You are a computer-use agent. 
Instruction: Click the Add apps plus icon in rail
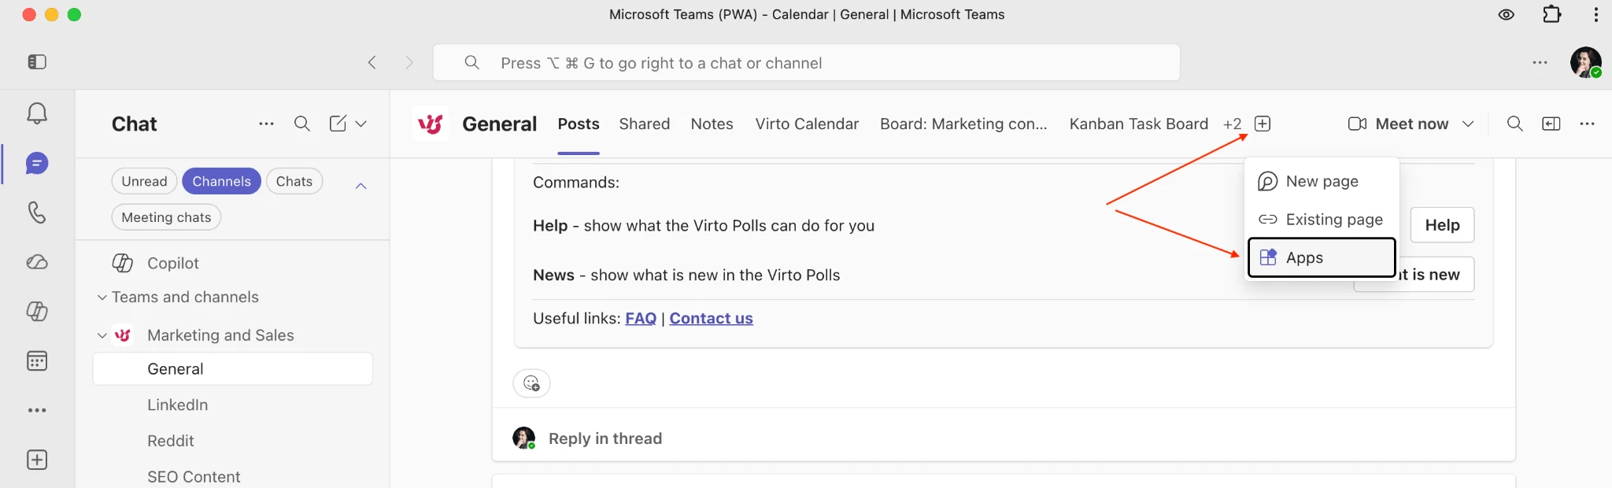37,460
